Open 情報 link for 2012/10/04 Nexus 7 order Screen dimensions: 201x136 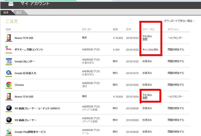click(145, 98)
